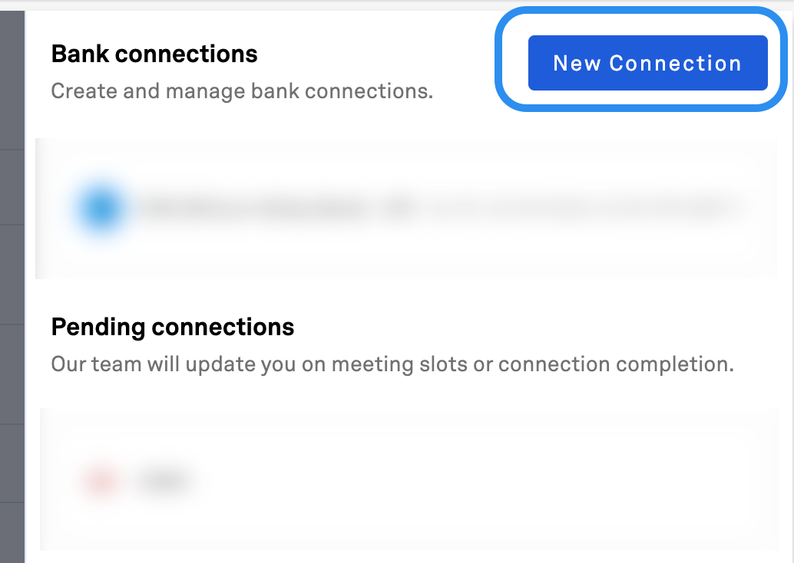
Task: Select the third dimmed sidebar section
Action: (12, 275)
